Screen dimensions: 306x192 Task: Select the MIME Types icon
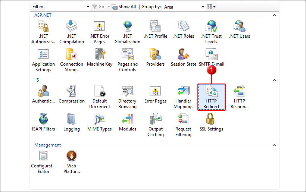click(x=99, y=122)
